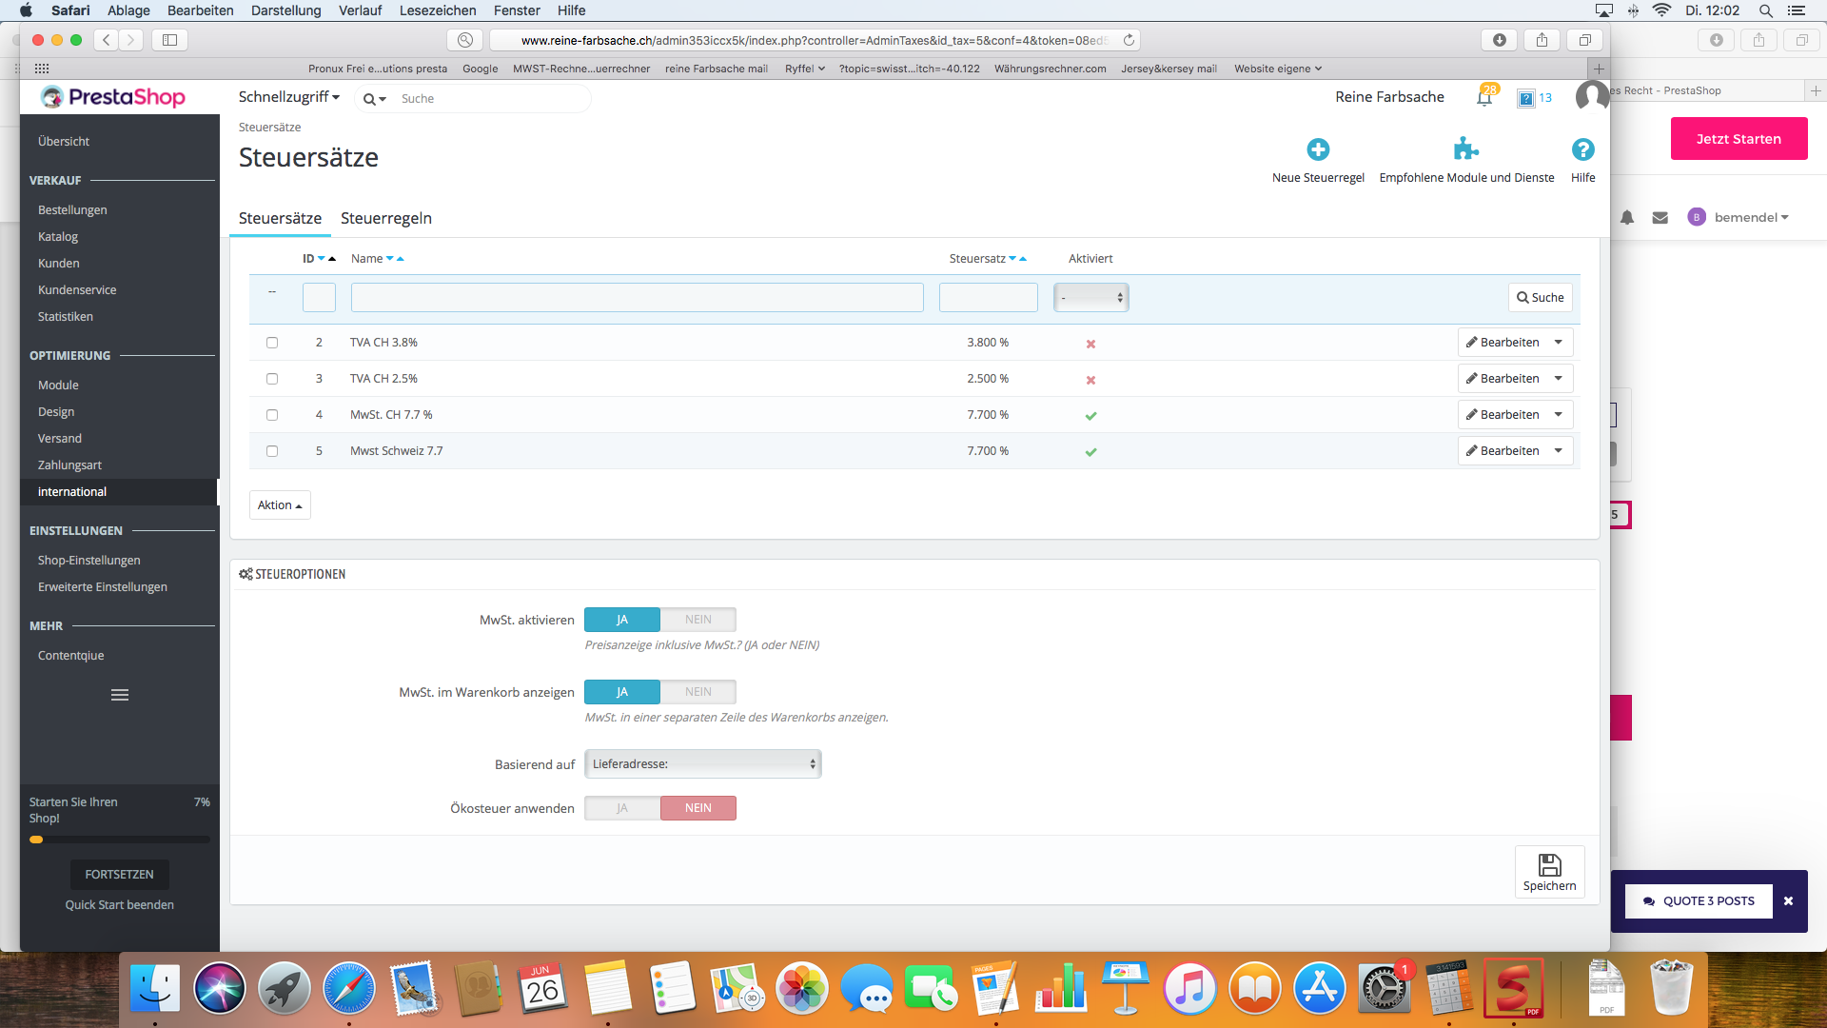Click the Speichern floppy disk icon

(1549, 865)
